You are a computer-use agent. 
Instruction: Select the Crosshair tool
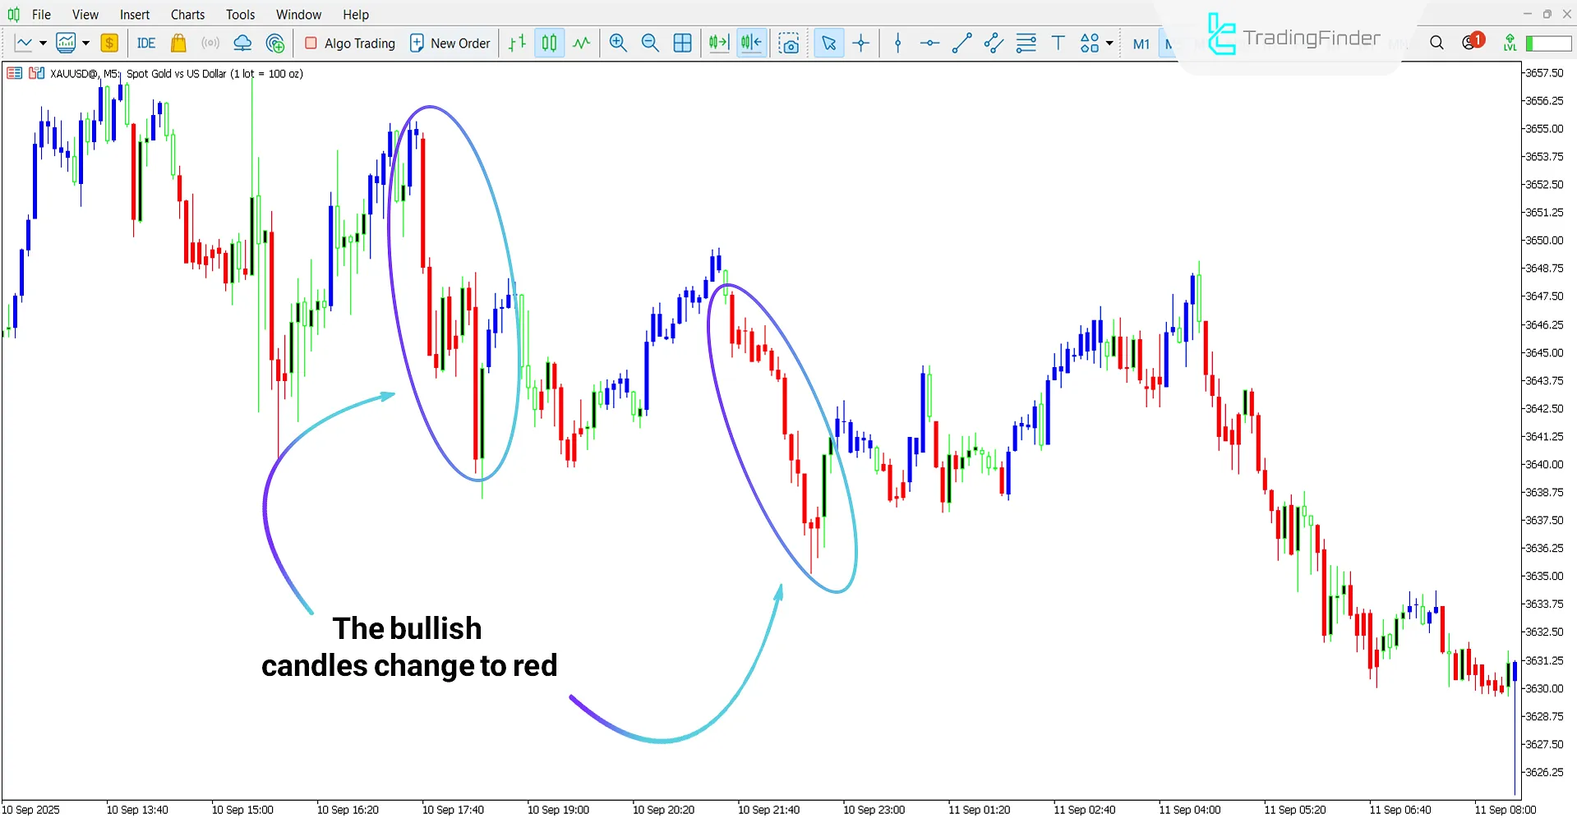click(x=860, y=43)
